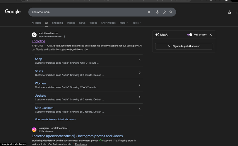Screen dimensions: 238x146
Task: Open the Shirts sitelink
Action: click(x=39, y=71)
